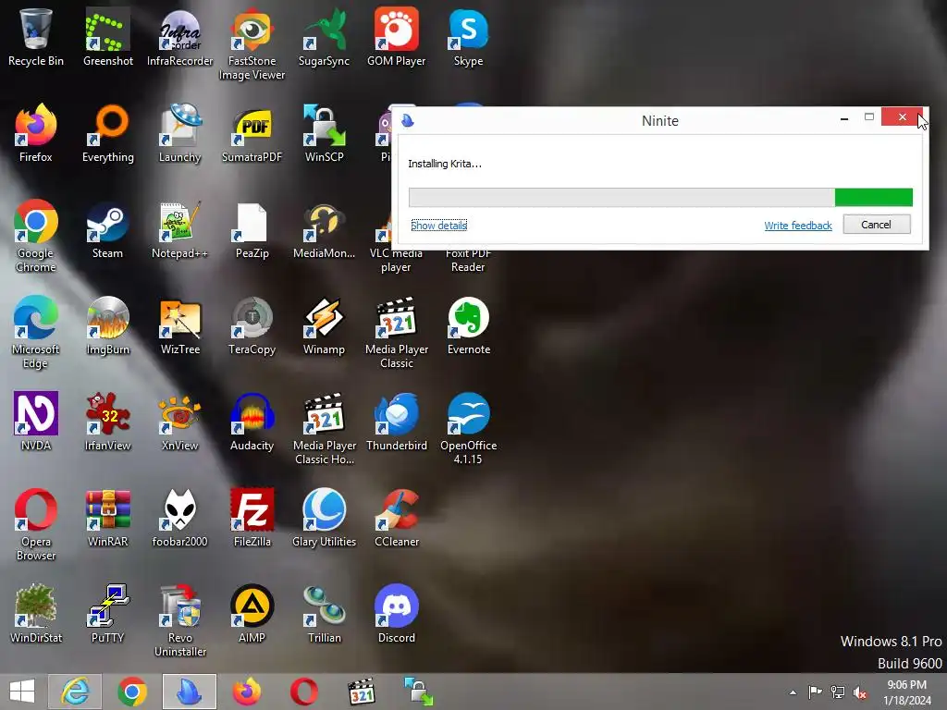Open the Windows Start button
The width and height of the screenshot is (947, 710).
[22, 692]
